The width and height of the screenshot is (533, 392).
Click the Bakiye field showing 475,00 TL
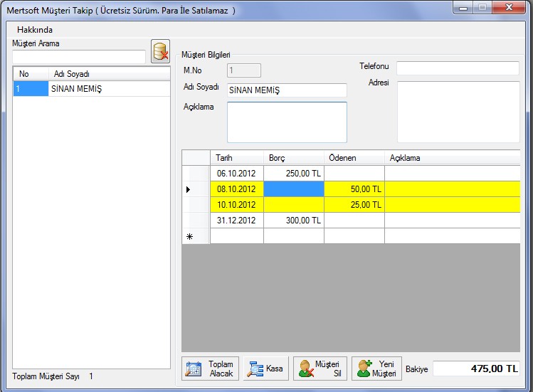[476, 369]
